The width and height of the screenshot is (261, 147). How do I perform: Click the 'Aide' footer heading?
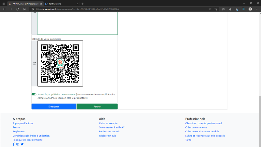coord(102,119)
